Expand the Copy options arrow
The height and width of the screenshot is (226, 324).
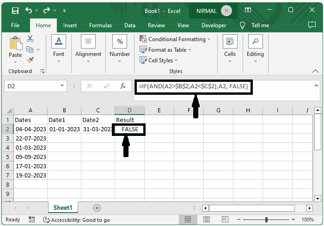click(x=38, y=49)
